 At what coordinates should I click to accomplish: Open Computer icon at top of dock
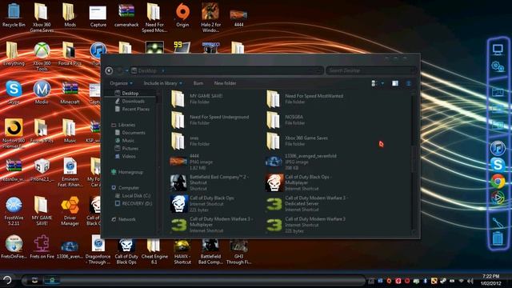point(498,50)
